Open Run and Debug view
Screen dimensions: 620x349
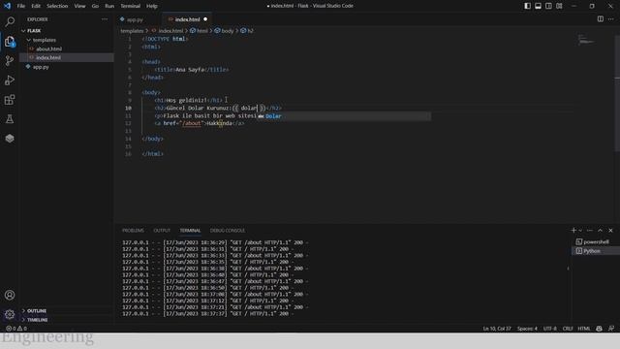10,79
